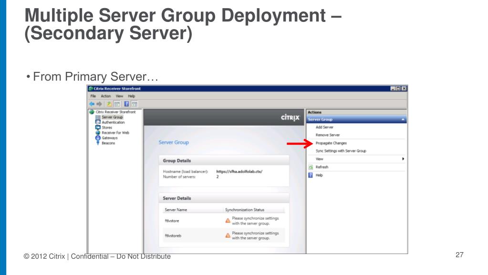488x275 pixels.
Task: Expand the View submenu in Actions pane
Action: [x=403, y=159]
